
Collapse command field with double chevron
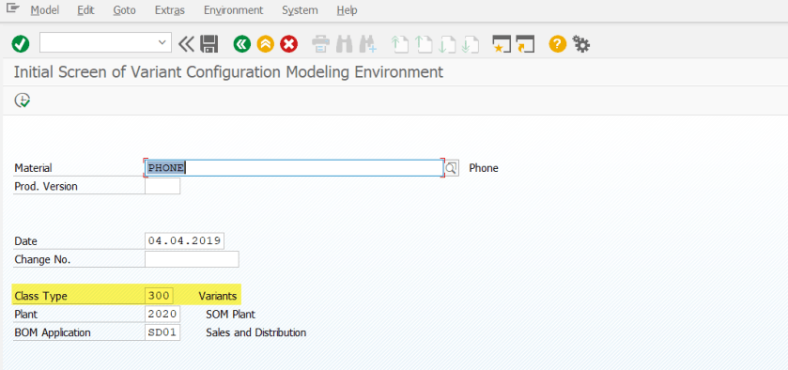[186, 44]
